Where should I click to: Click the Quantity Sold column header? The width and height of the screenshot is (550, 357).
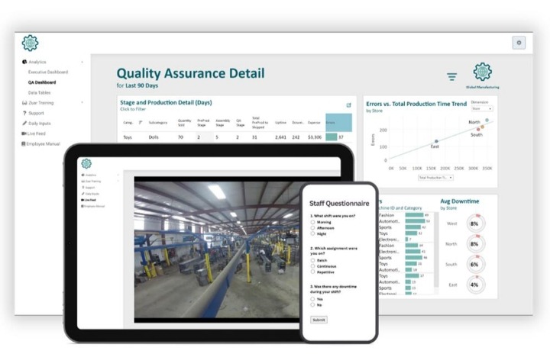point(184,123)
